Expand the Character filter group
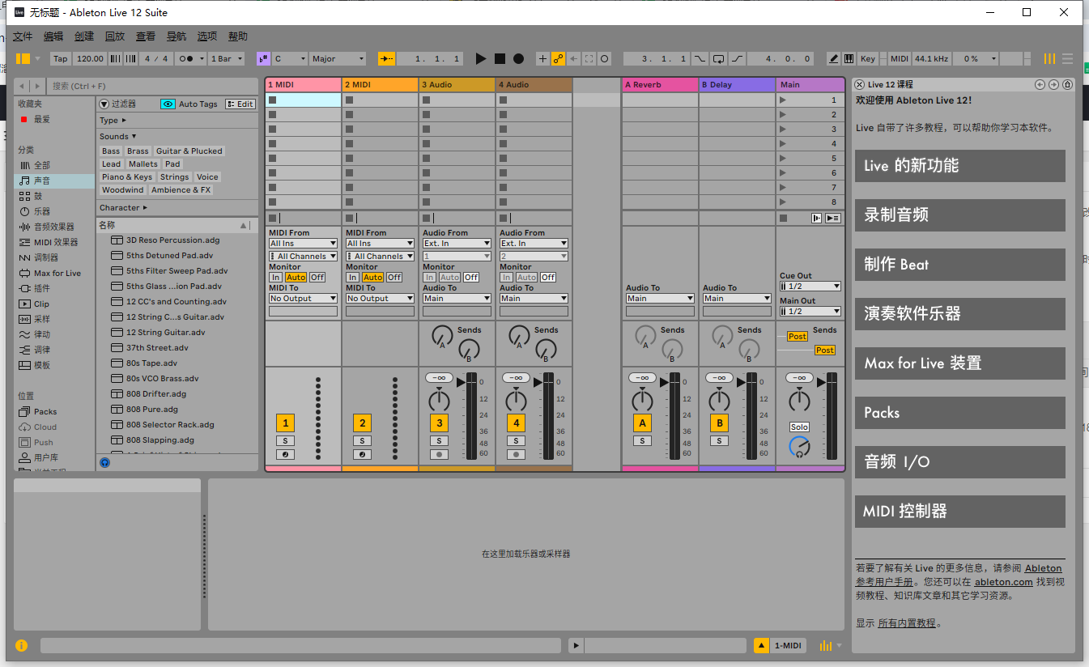 [124, 207]
